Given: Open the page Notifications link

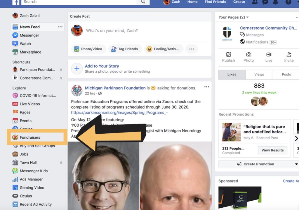Looking at the screenshot, I should tap(254, 42).
